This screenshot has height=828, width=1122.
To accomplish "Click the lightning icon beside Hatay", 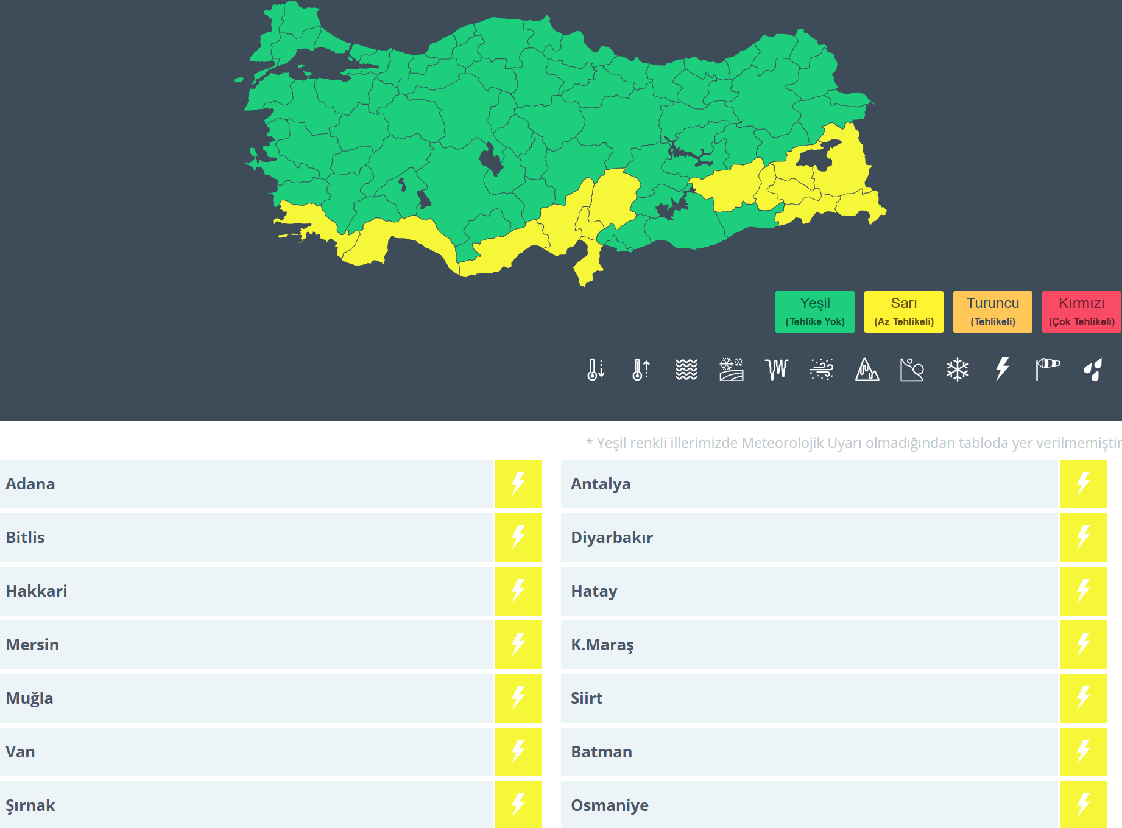I will click(1083, 591).
